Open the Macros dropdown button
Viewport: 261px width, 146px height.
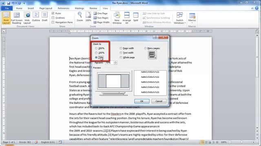pos(192,18)
